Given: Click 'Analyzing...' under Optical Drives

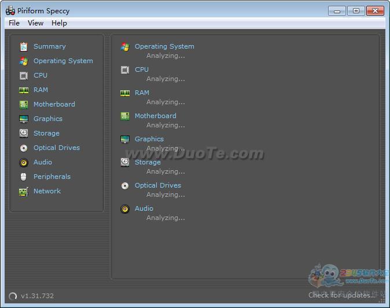Looking at the screenshot, I should tap(165, 195).
